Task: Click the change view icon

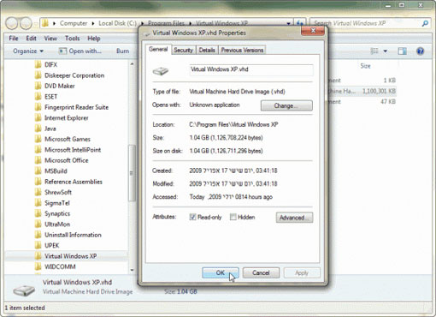Action: (374, 51)
